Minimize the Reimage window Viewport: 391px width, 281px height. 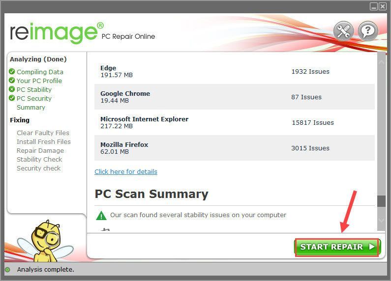(x=374, y=6)
